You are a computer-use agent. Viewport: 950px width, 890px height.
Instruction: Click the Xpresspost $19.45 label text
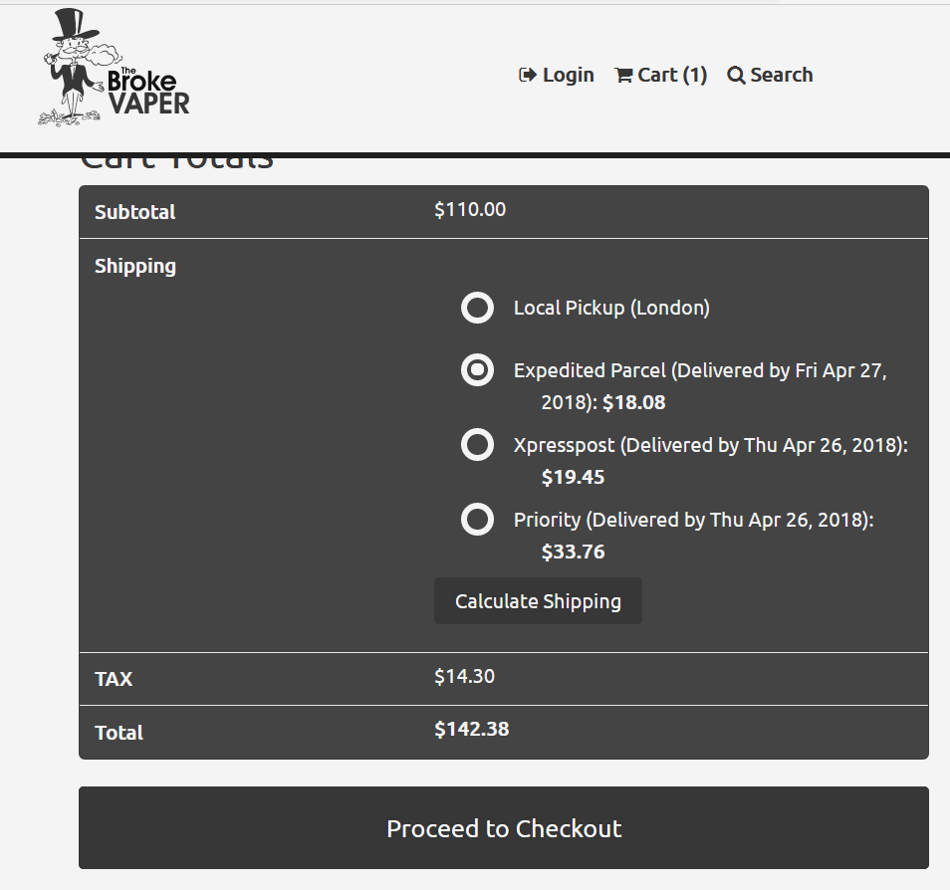click(711, 461)
